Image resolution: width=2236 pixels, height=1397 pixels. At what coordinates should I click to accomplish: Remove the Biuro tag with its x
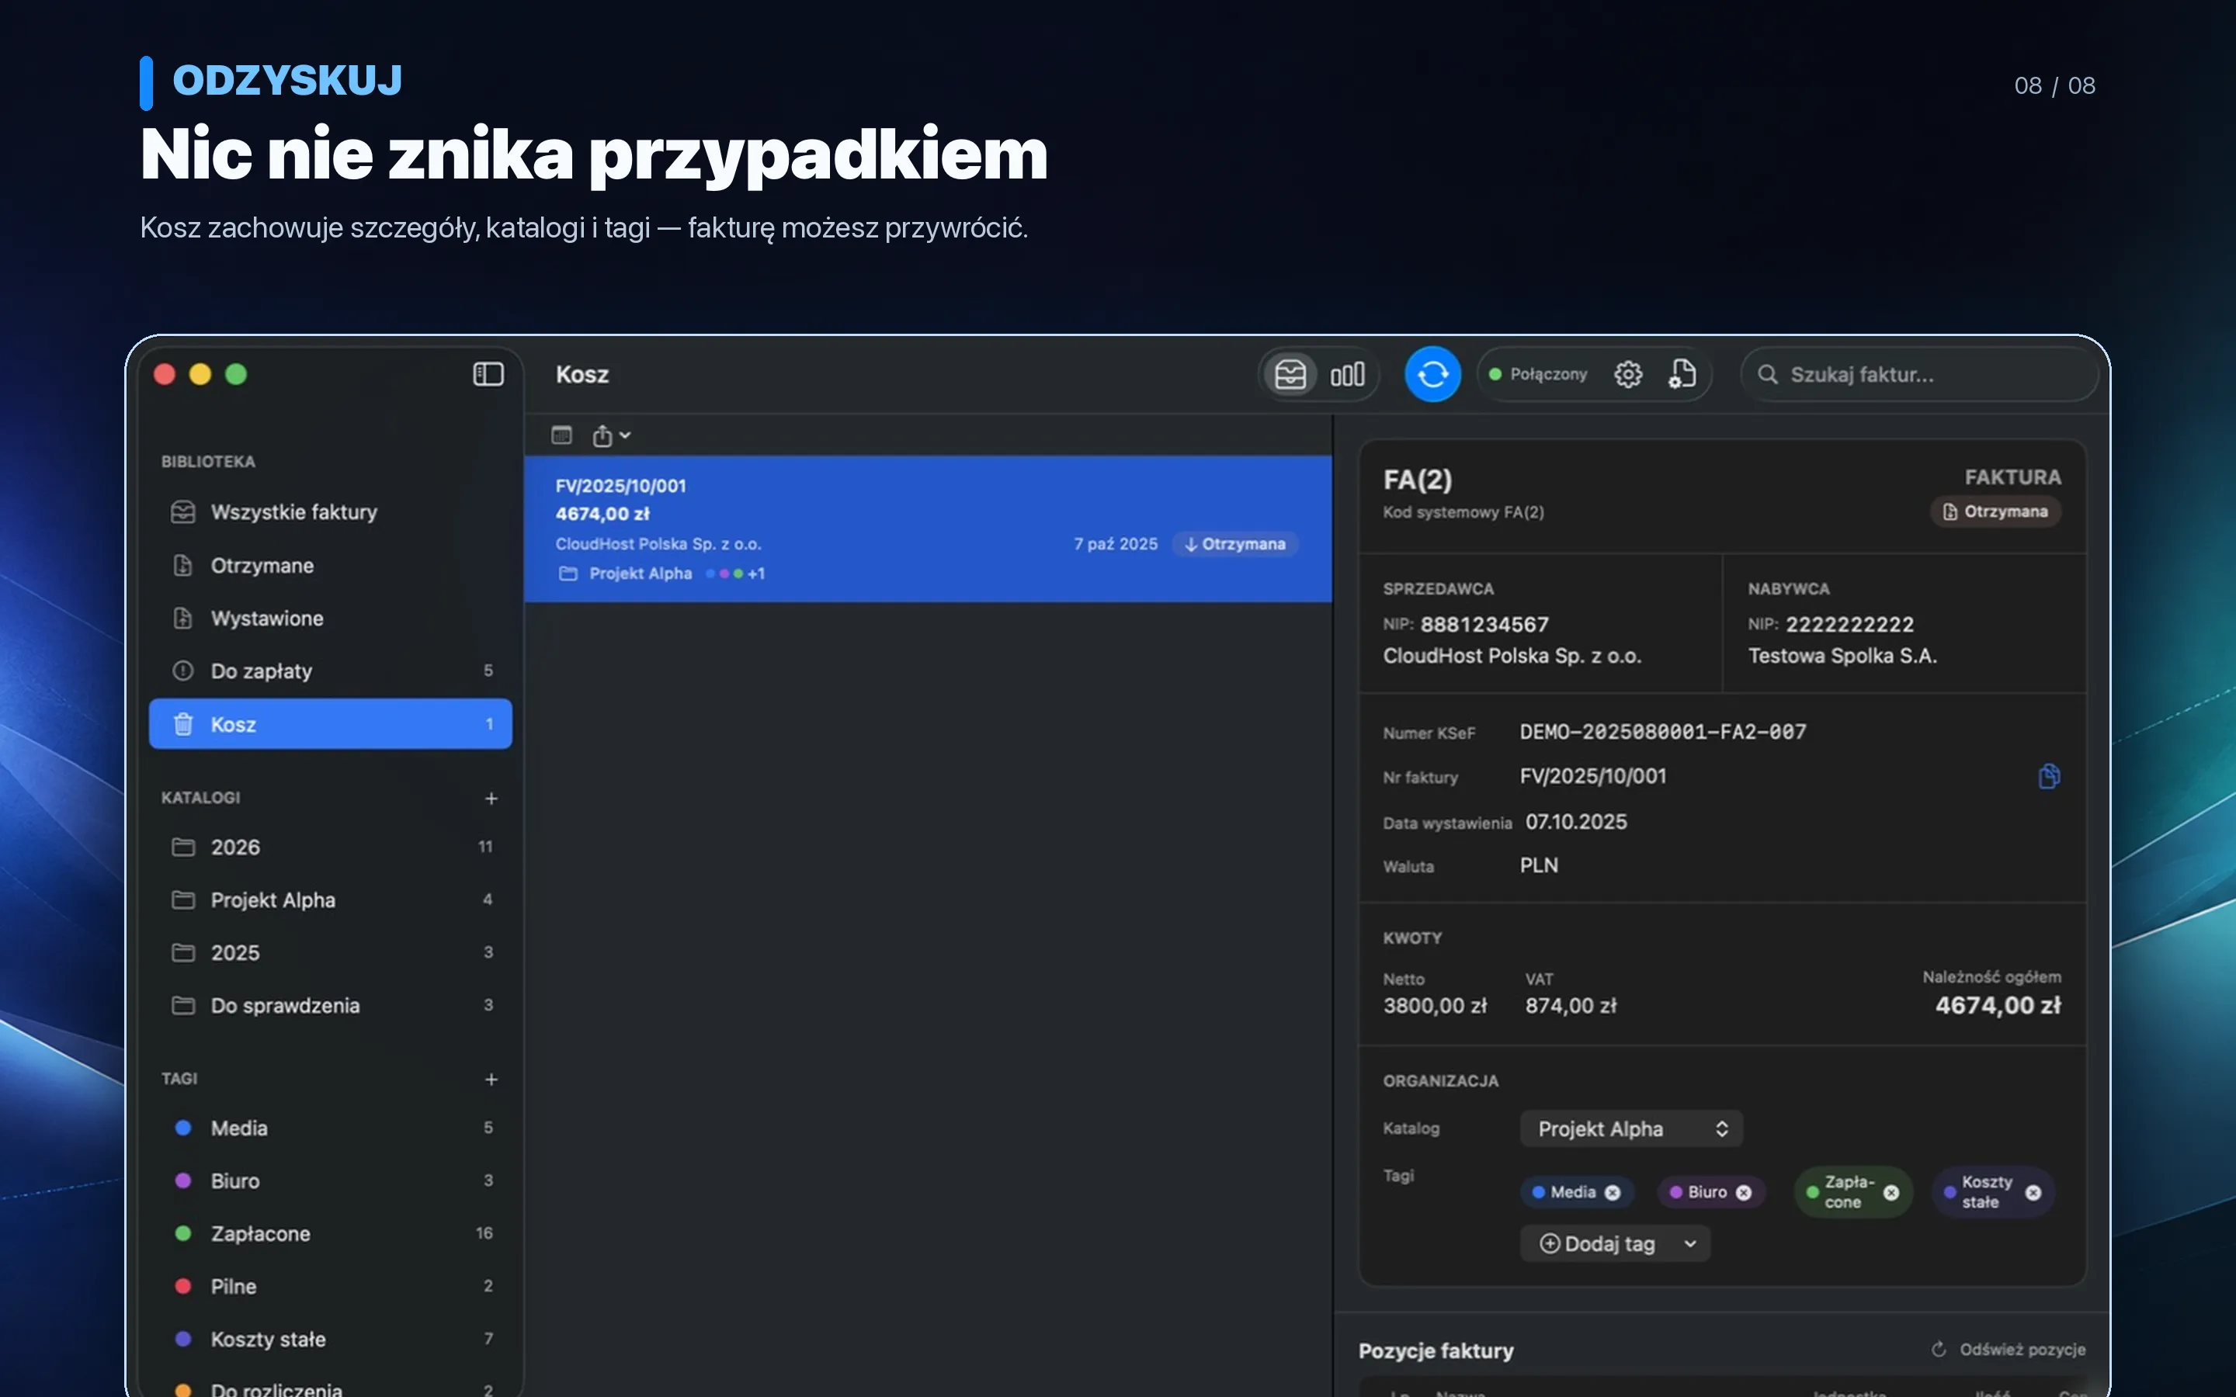[x=1744, y=1192]
